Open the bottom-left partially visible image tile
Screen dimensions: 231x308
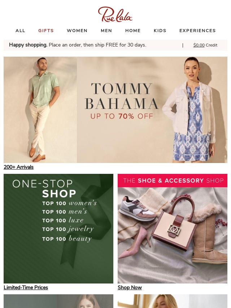[58, 301]
